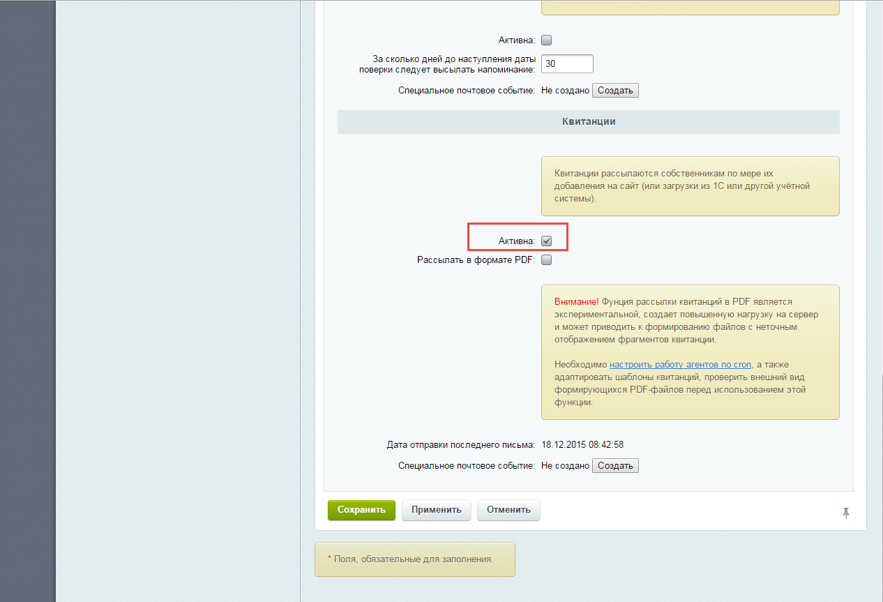883x602 pixels.
Task: Click the Отменить button
Action: point(508,510)
